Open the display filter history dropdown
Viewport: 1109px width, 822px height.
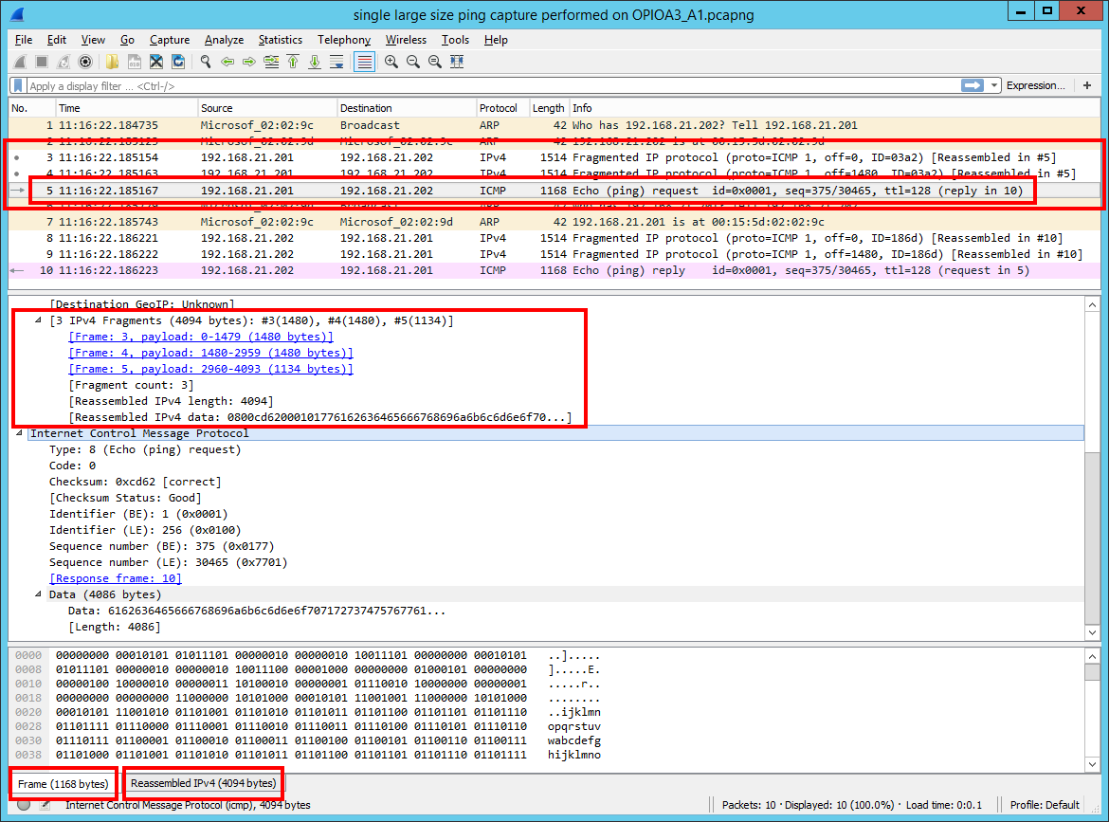pos(993,85)
